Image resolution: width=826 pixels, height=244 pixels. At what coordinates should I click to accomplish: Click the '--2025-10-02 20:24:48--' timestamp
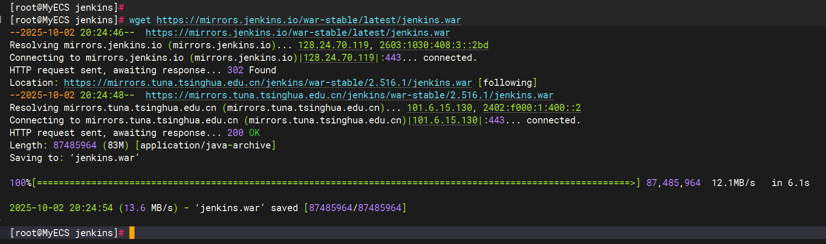(72, 95)
